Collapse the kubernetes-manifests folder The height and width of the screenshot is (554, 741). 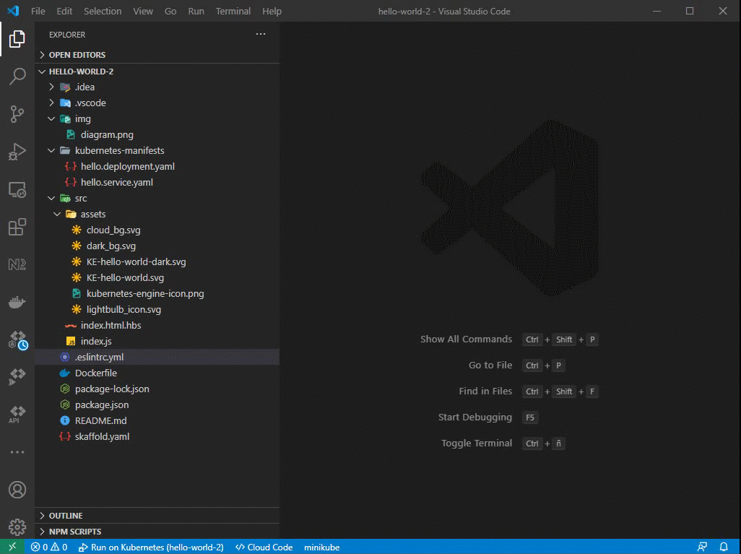157,150
